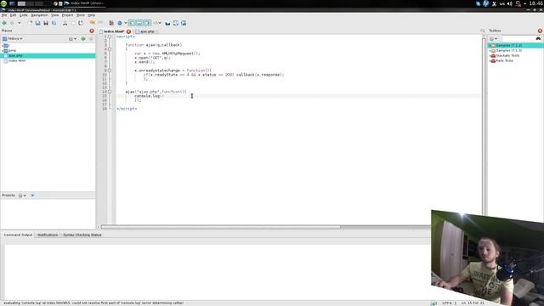Open the Tools menu
The width and height of the screenshot is (544, 306).
tap(81, 15)
